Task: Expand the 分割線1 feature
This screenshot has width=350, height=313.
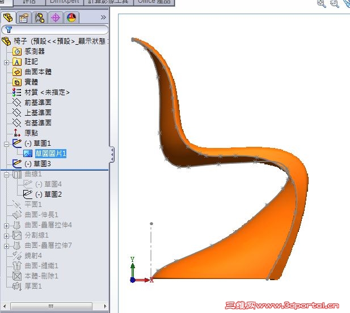Action: coord(6,236)
